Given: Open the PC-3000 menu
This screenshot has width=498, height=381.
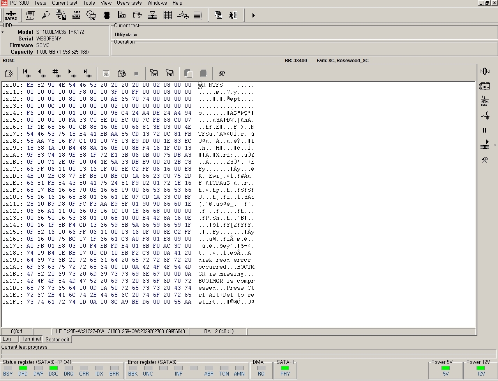Looking at the screenshot, I should (x=19, y=3).
